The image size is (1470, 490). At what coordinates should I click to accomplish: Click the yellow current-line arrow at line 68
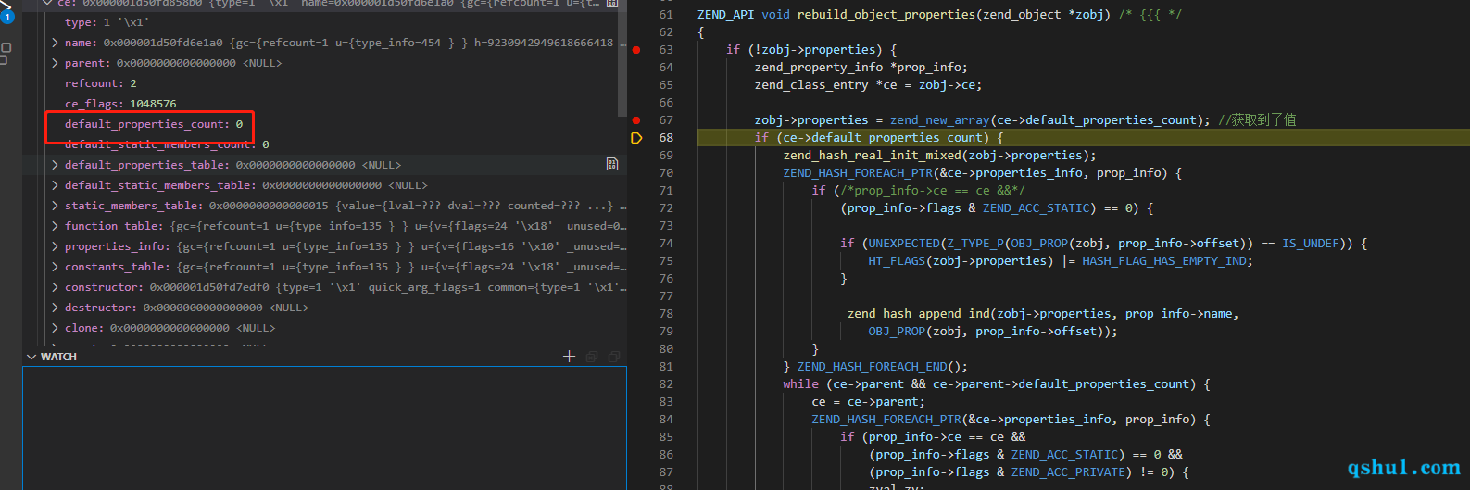[636, 138]
